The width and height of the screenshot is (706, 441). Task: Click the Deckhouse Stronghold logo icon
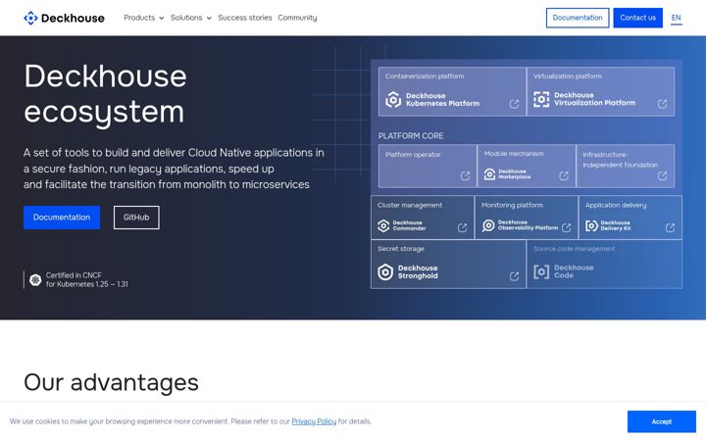click(x=385, y=271)
